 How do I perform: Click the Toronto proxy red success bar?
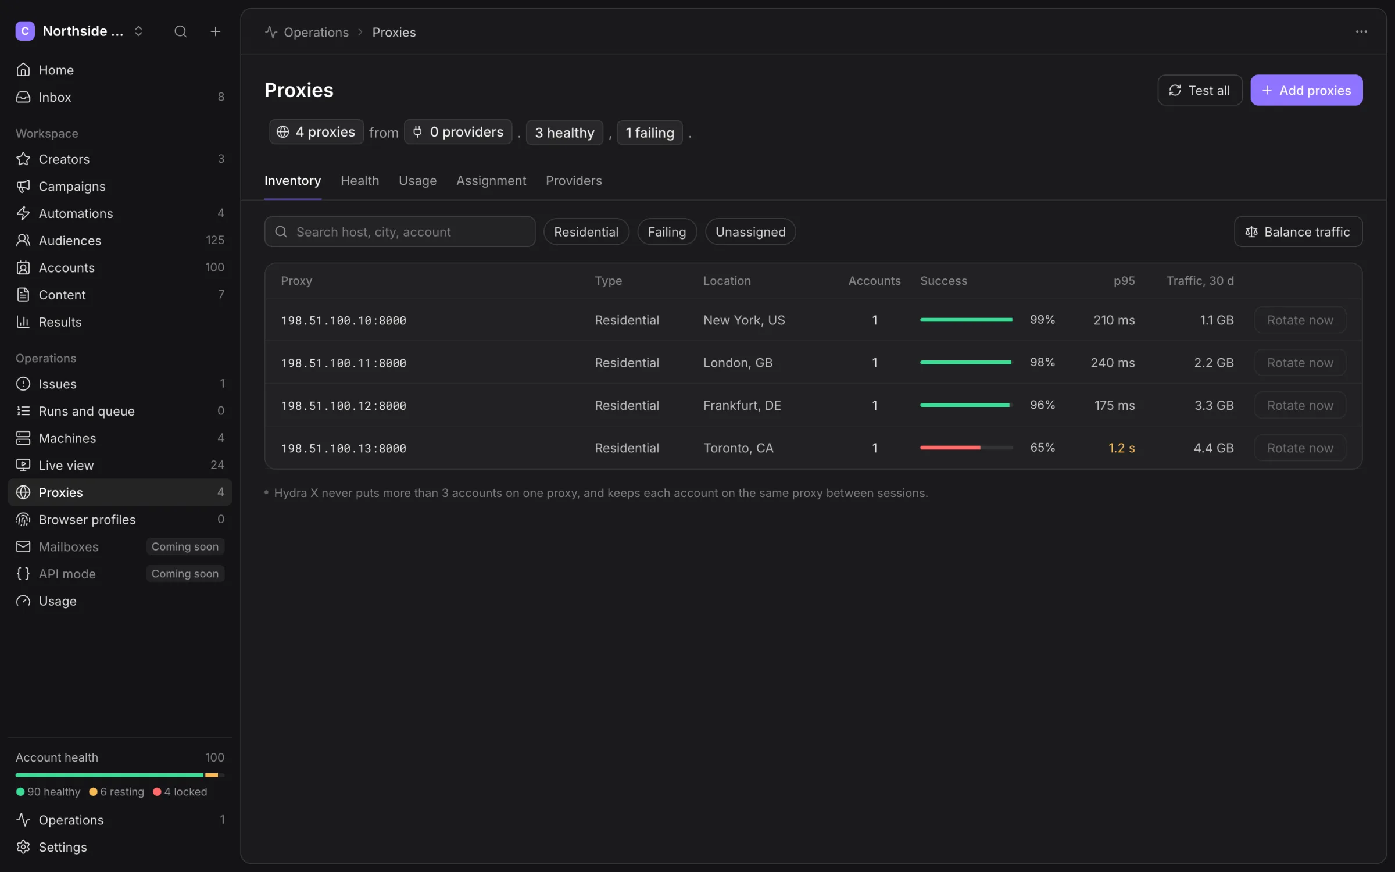(x=966, y=448)
